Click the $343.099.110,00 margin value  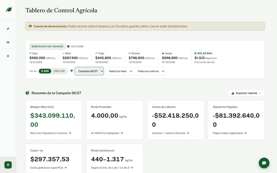(x=53, y=120)
